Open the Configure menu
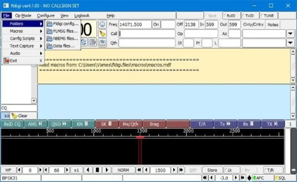Screen dimensions: 297x182 point(46,16)
